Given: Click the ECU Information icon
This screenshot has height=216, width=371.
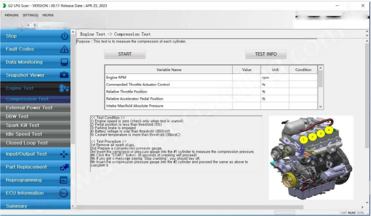Looking at the screenshot, I should pyautogui.click(x=64, y=193).
